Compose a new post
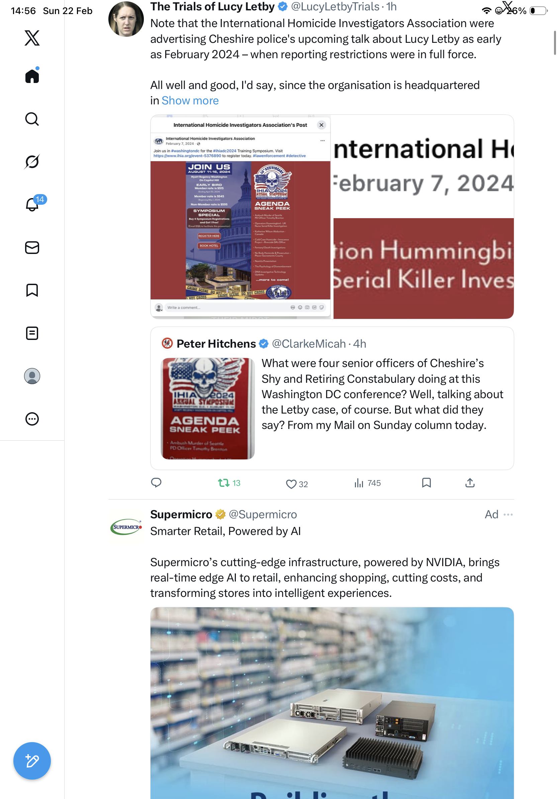 32,761
